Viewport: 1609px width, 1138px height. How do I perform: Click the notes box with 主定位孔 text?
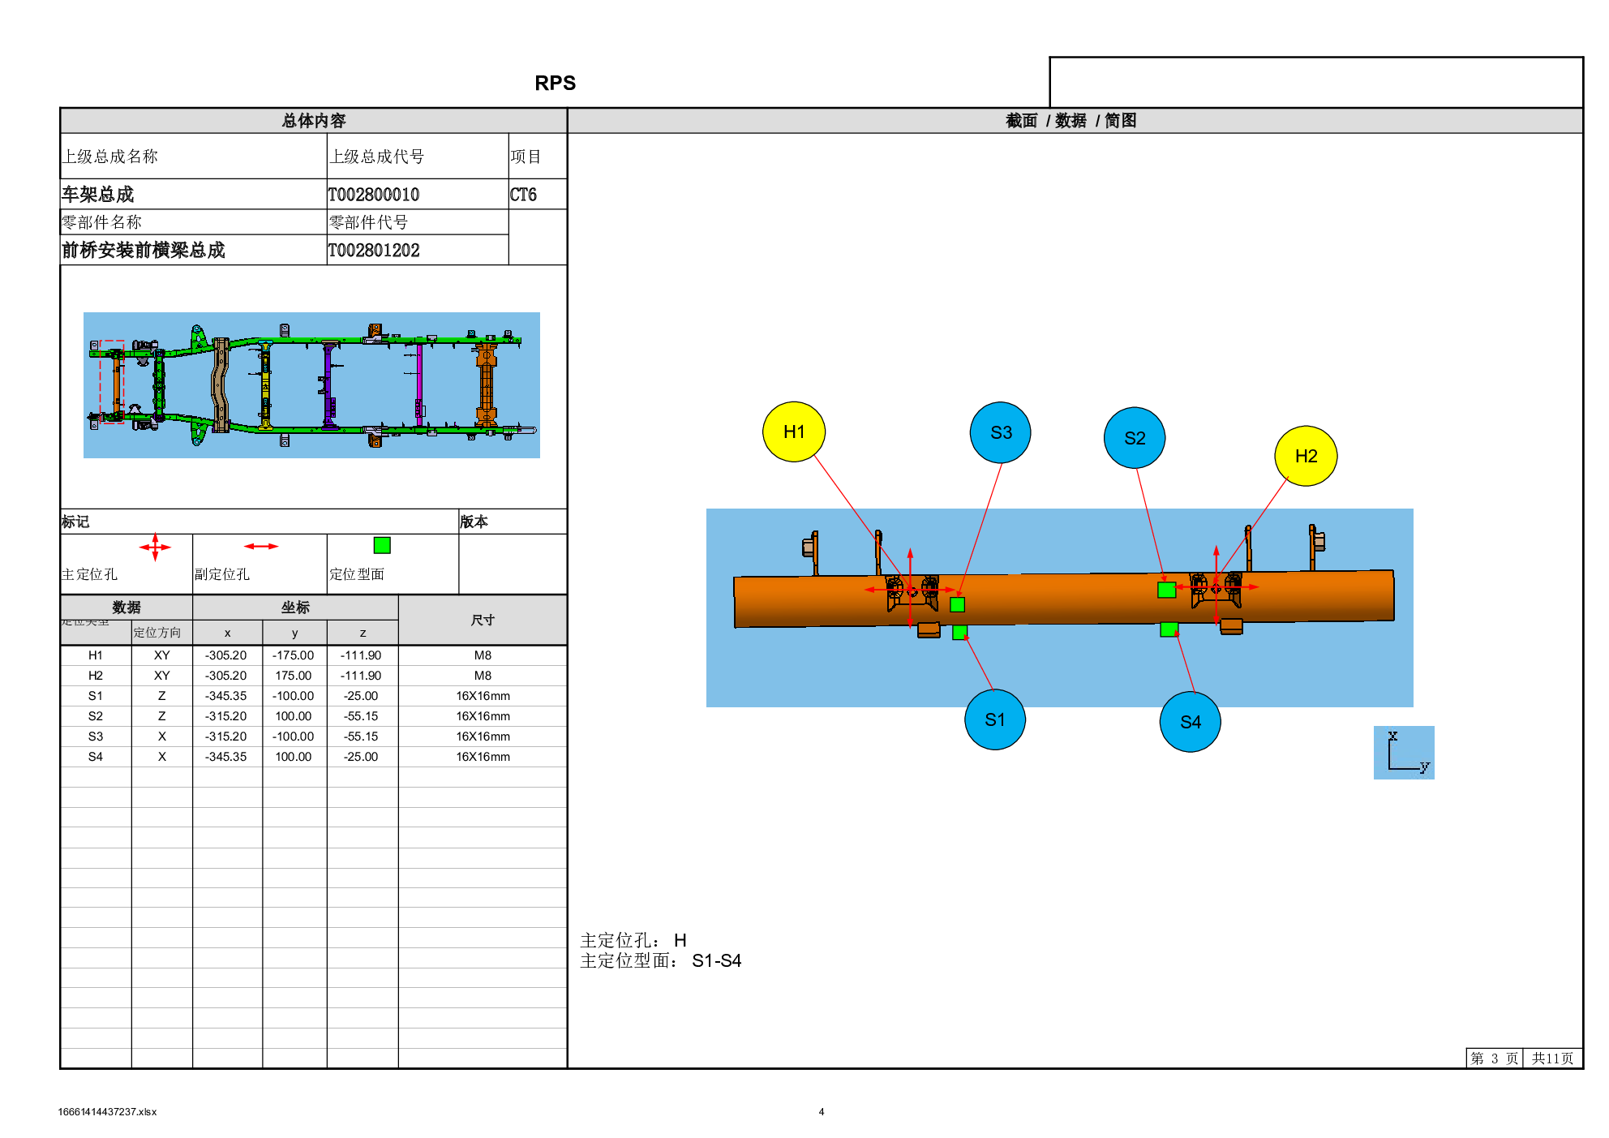coord(723,982)
